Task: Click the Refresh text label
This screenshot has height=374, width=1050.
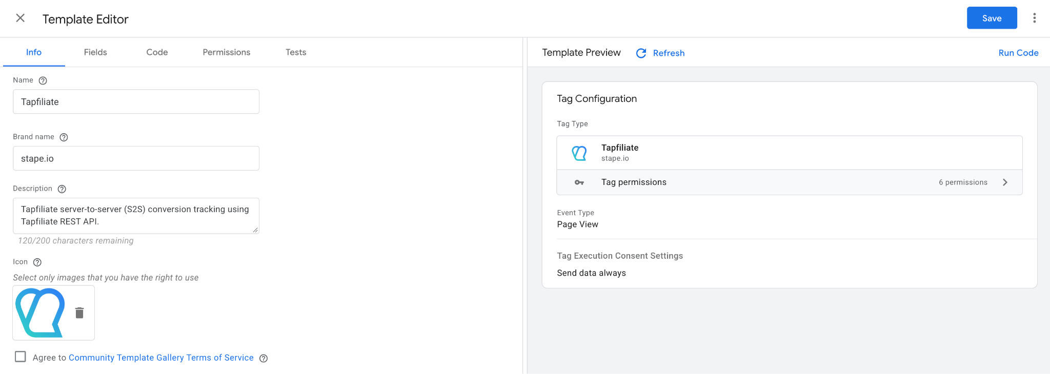Action: 669,53
